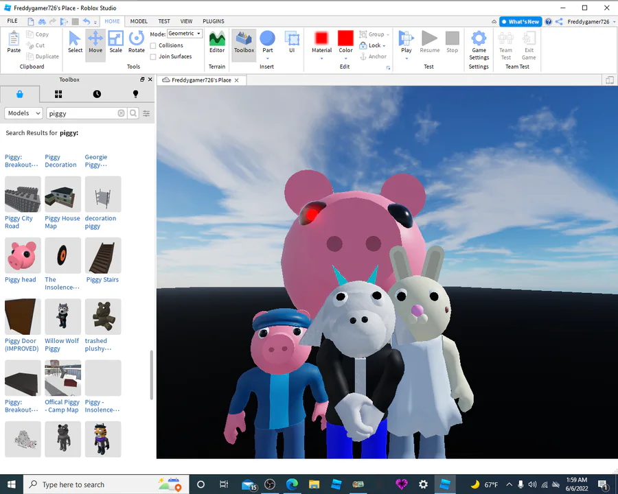Click the Share icon near username
Screen dimensions: 618x494
[x=559, y=22]
